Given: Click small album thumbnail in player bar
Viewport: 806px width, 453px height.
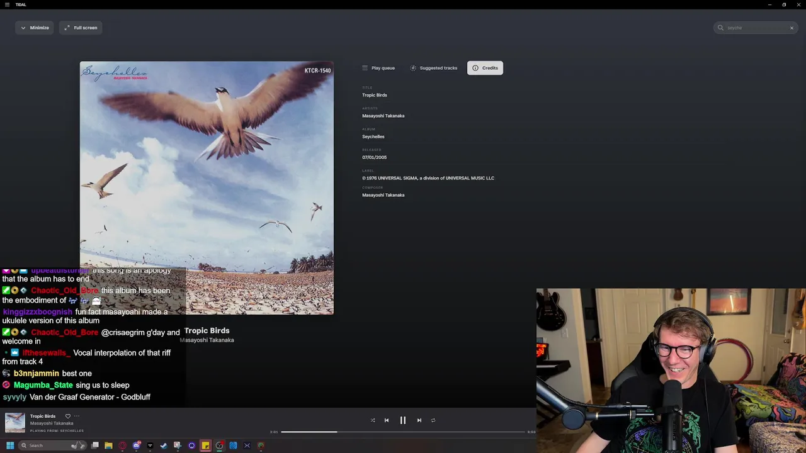Looking at the screenshot, I should pyautogui.click(x=15, y=422).
